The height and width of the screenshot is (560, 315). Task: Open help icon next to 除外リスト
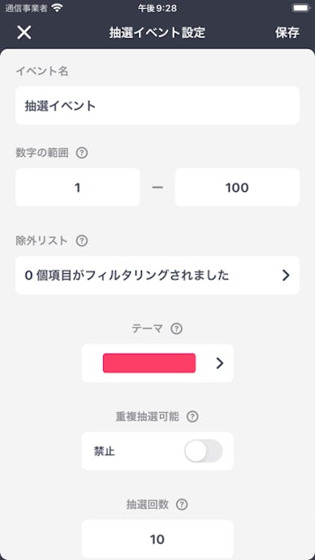[82, 241]
